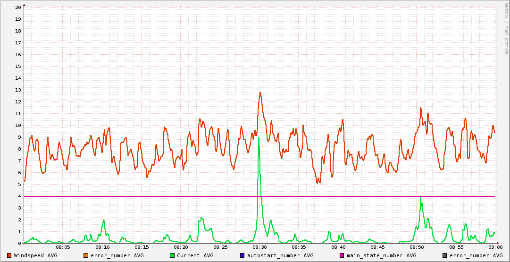This screenshot has height=262, width=510.
Task: Click the y-axis value 10
Action: [x=18, y=125]
